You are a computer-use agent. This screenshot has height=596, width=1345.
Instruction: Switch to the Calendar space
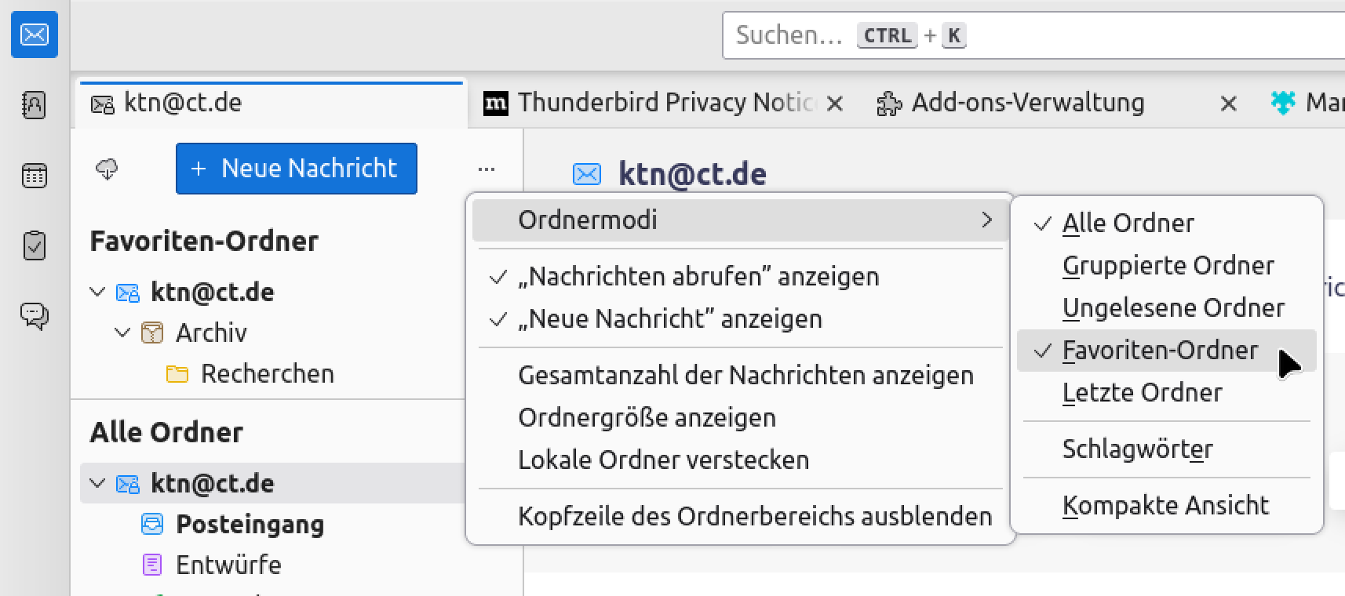[35, 175]
